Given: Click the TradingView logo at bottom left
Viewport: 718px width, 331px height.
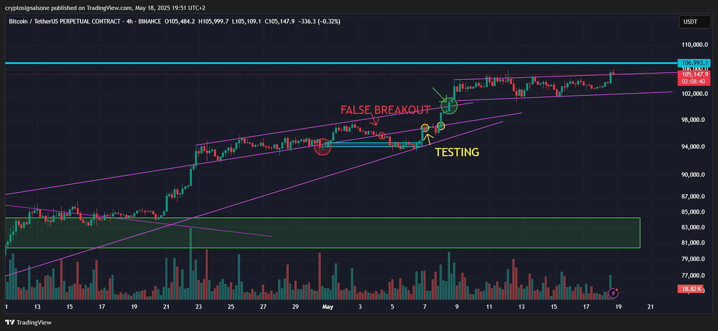Looking at the screenshot, I should click(28, 322).
